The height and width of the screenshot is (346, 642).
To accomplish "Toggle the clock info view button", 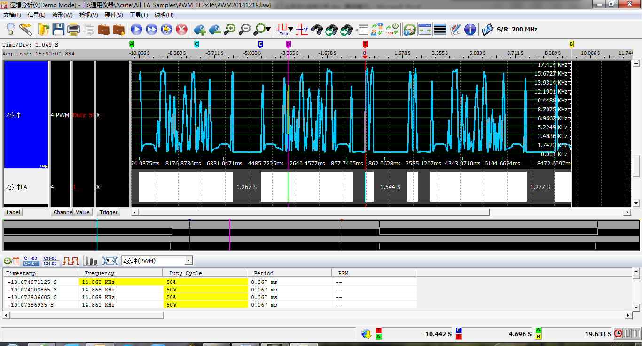I will tap(410, 30).
